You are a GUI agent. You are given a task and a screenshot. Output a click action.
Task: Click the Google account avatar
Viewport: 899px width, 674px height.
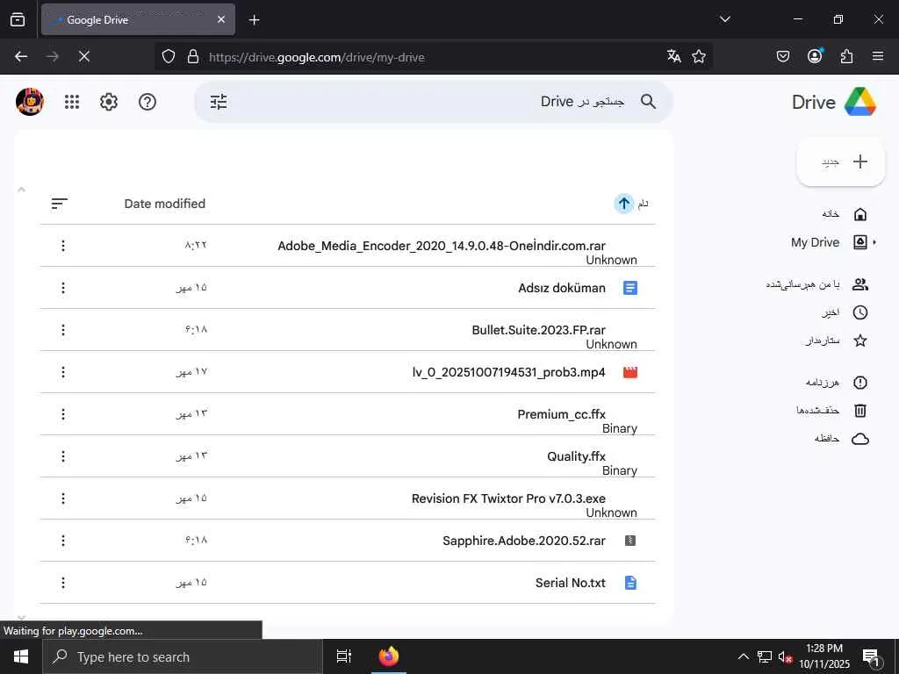(30, 102)
